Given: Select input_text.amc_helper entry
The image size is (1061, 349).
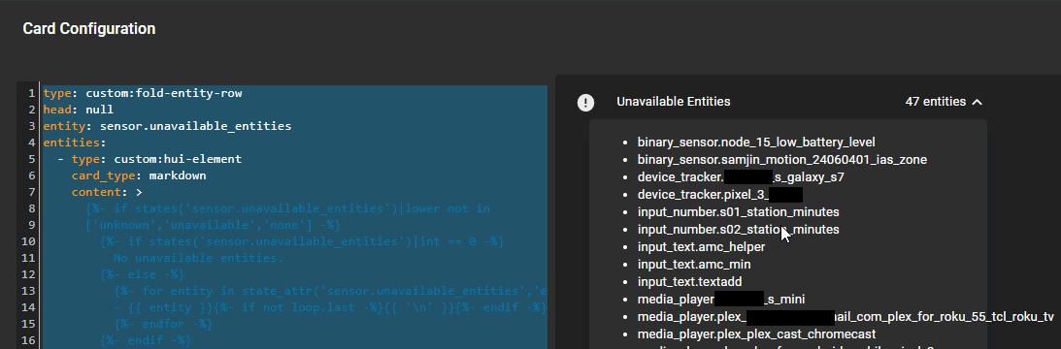Looking at the screenshot, I should pyautogui.click(x=701, y=247).
